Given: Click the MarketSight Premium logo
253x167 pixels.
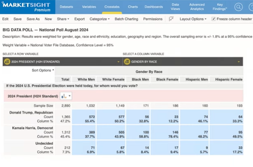Looking at the screenshot, I should click(x=27, y=7).
